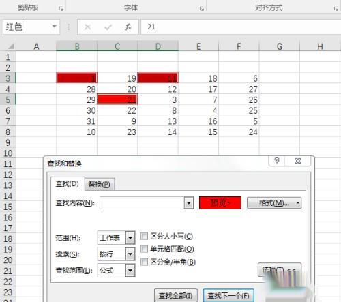Select cell with value 10
The width and height of the screenshot is (341, 302).
pyautogui.click(x=77, y=132)
